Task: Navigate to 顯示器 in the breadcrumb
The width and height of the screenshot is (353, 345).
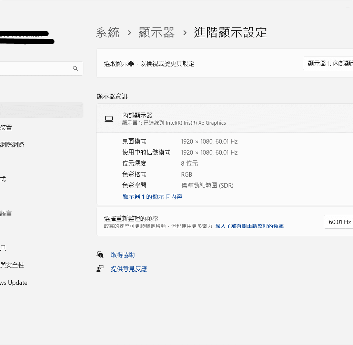Action: (x=157, y=33)
